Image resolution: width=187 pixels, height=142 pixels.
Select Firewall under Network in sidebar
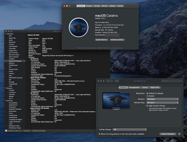pyautogui.click(x=11, y=90)
